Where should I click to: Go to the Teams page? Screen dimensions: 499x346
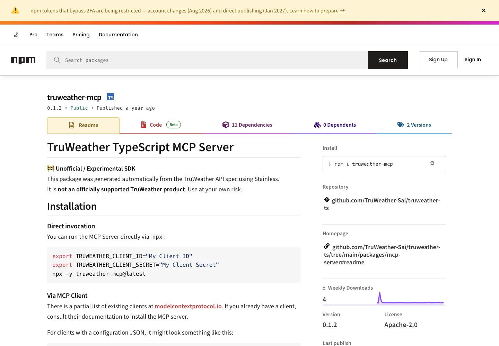point(55,35)
